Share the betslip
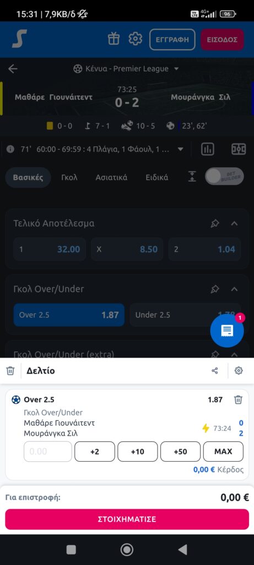The width and height of the screenshot is (254, 565). (x=215, y=371)
